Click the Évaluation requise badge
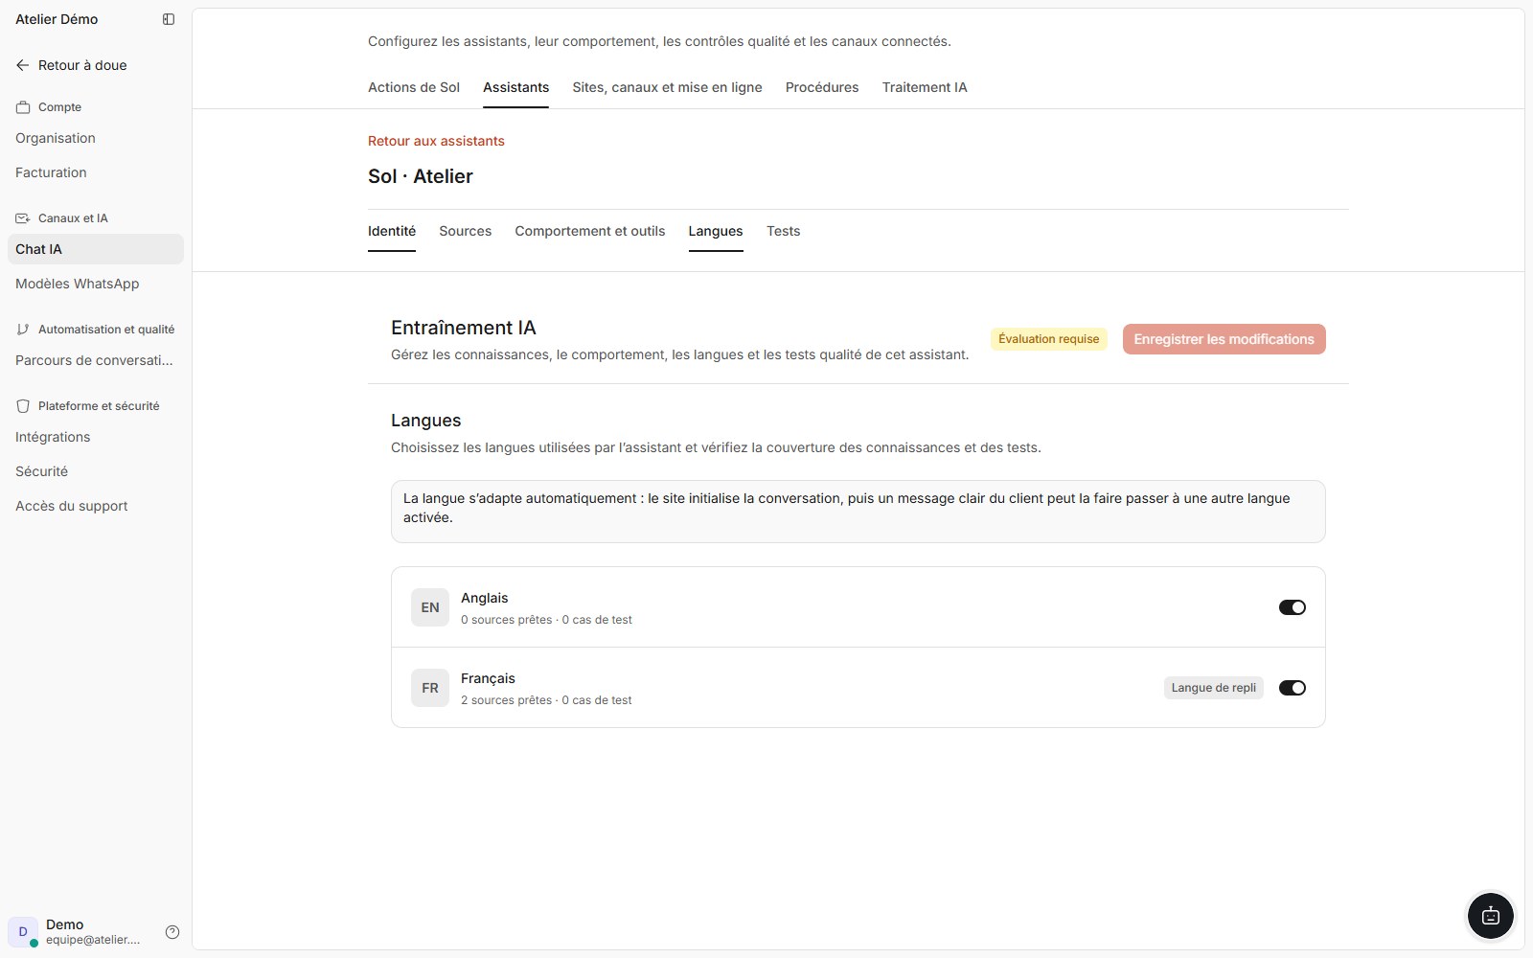The image size is (1533, 958). 1048,339
